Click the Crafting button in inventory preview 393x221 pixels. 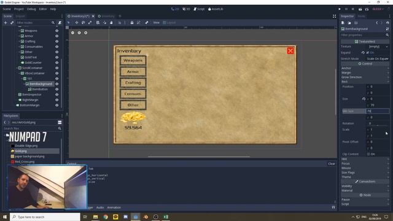[x=133, y=83]
